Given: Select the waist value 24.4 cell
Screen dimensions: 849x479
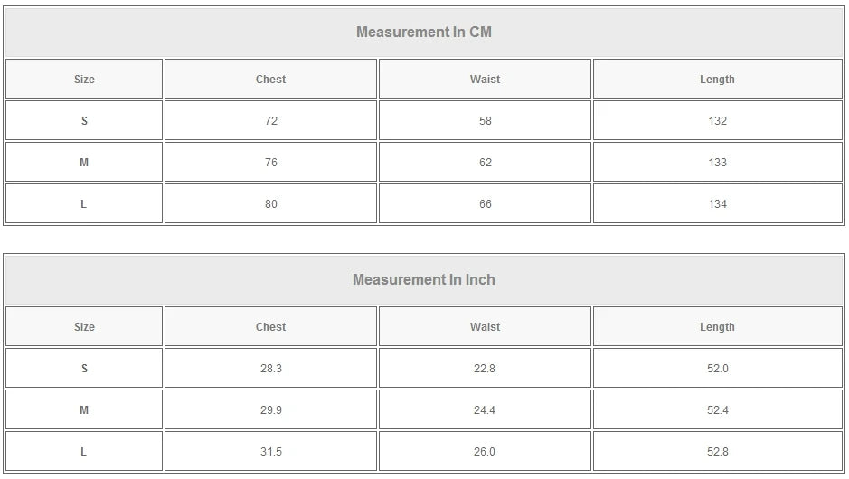Looking at the screenshot, I should (x=485, y=410).
